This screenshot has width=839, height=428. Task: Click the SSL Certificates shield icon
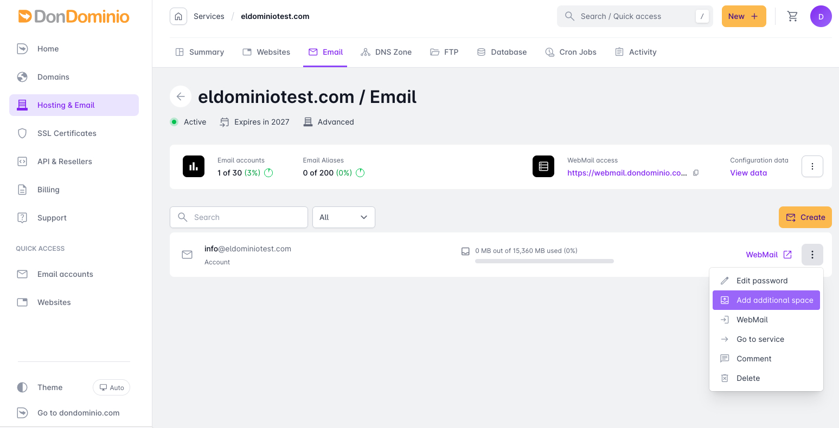tap(22, 133)
